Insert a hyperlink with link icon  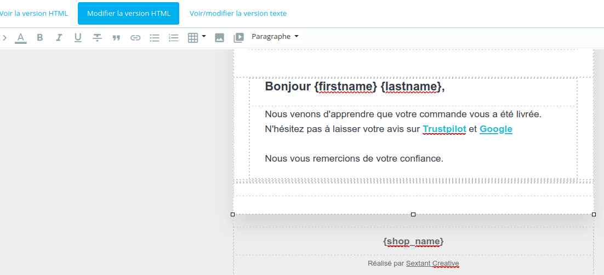tap(135, 38)
